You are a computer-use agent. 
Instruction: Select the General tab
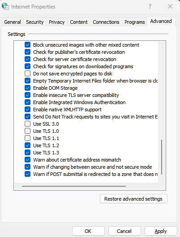pos(13,22)
